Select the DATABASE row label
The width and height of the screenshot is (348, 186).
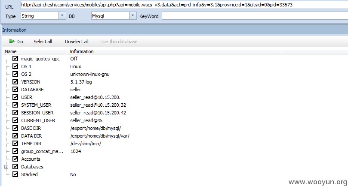pos(32,90)
